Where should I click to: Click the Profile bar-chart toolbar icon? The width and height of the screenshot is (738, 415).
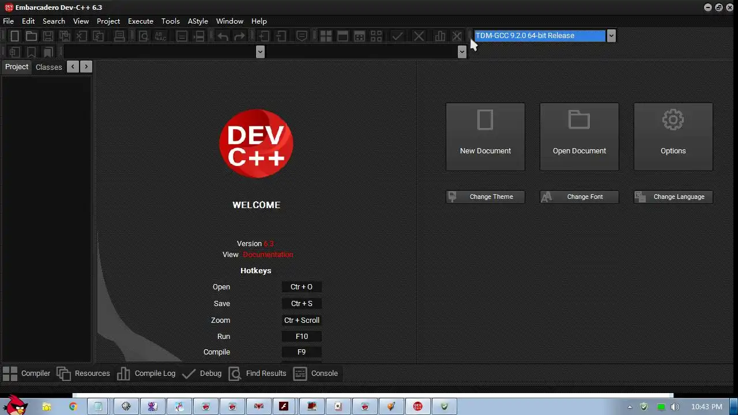(x=440, y=36)
